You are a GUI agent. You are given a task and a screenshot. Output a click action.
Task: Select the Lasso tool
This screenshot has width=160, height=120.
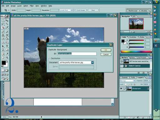[x=3, y=24]
